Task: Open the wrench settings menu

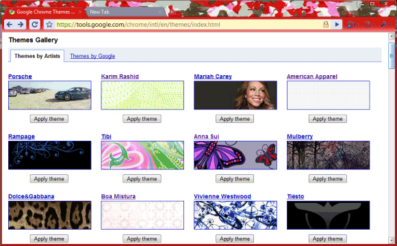Action: click(385, 25)
